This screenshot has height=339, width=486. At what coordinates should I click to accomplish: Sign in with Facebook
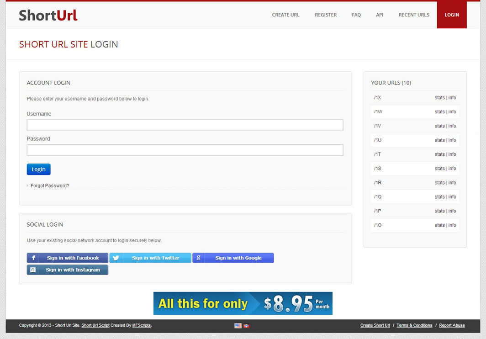click(x=68, y=258)
